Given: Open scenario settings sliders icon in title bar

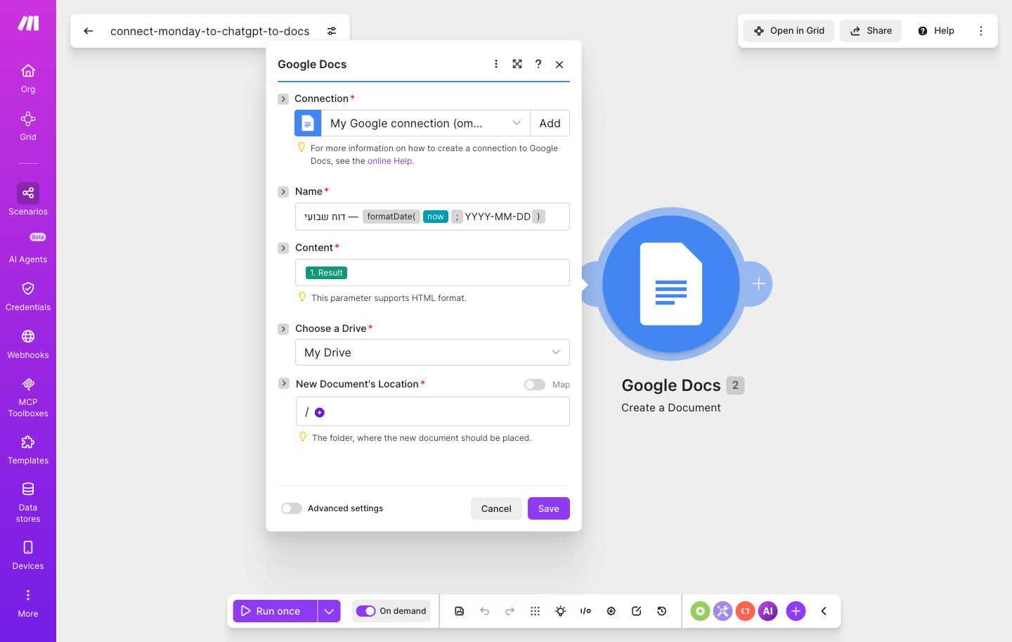Looking at the screenshot, I should [332, 31].
